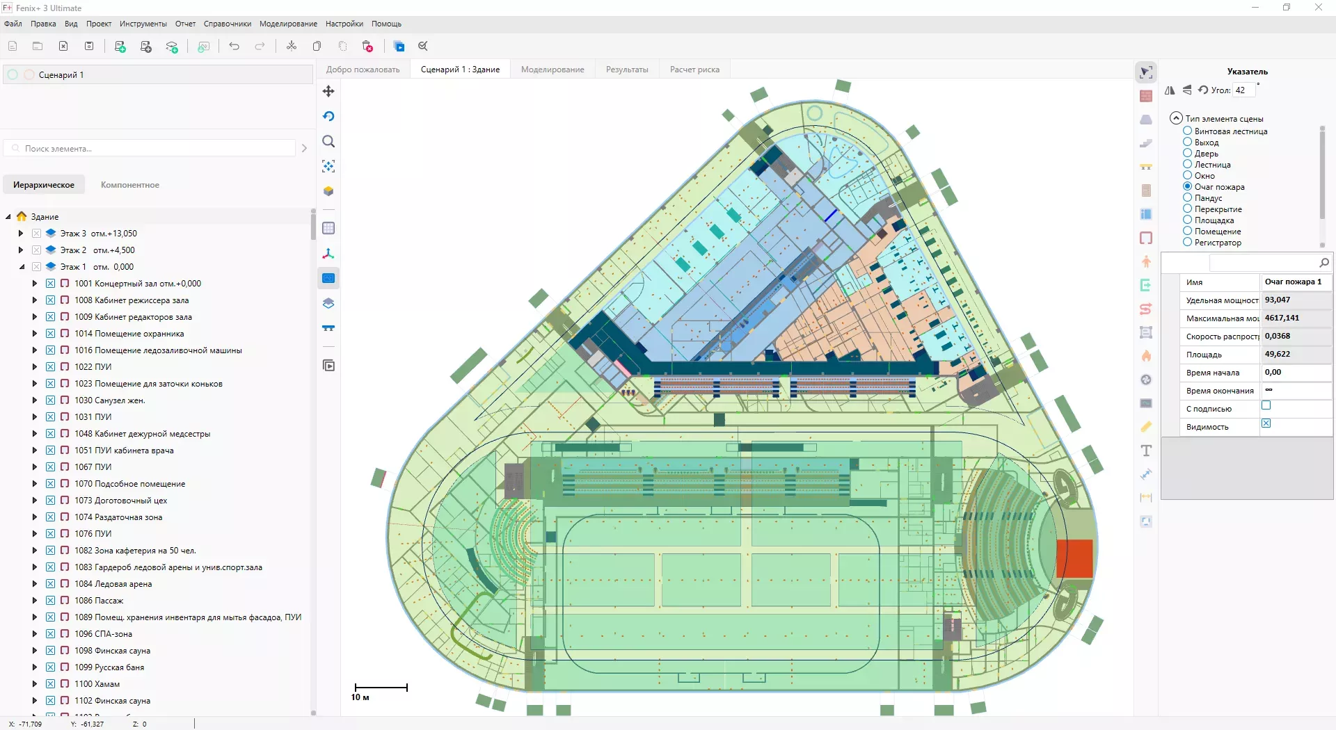Expand the Этаж 3 tree node
The image size is (1336, 730).
point(21,234)
